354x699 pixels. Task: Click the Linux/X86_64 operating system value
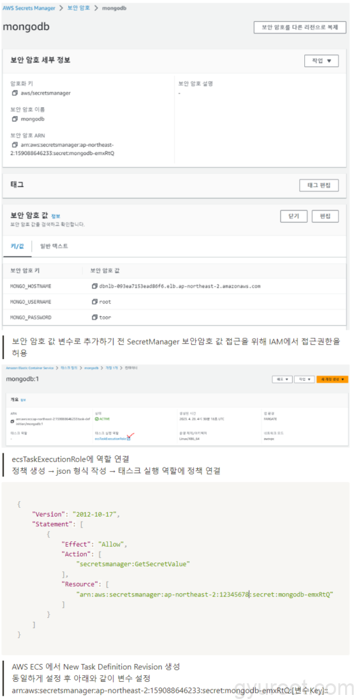click(x=189, y=438)
